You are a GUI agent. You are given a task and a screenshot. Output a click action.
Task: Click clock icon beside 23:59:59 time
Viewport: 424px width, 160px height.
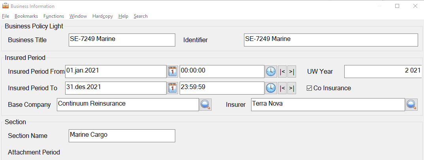pos(271,88)
